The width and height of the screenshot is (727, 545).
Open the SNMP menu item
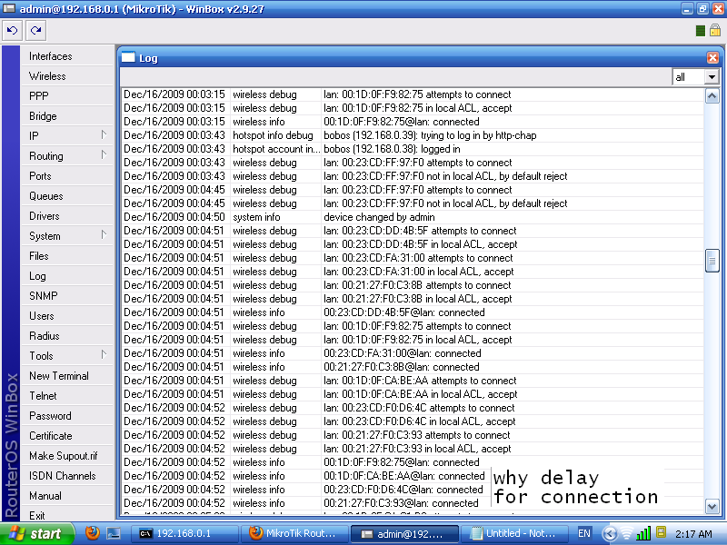[x=67, y=296]
